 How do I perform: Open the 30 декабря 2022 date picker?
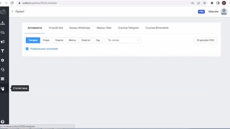click(x=205, y=40)
